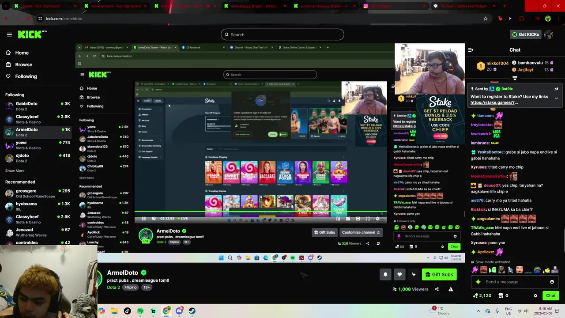
Task: Open Steam from the taskbar
Action: (x=192, y=311)
